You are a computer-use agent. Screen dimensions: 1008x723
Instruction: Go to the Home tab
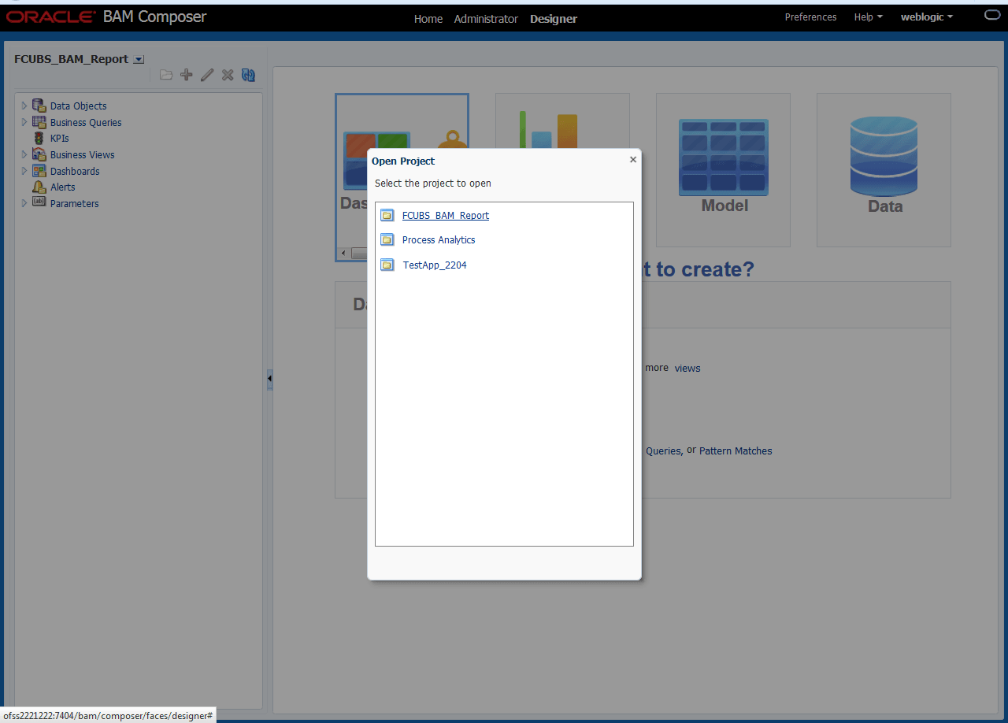click(428, 19)
